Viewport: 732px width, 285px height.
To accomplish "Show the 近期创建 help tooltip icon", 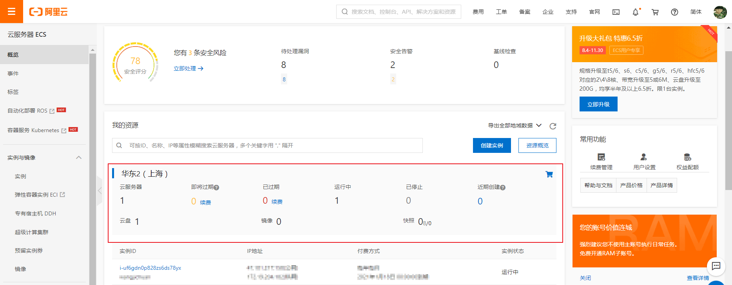I will 503,188.
